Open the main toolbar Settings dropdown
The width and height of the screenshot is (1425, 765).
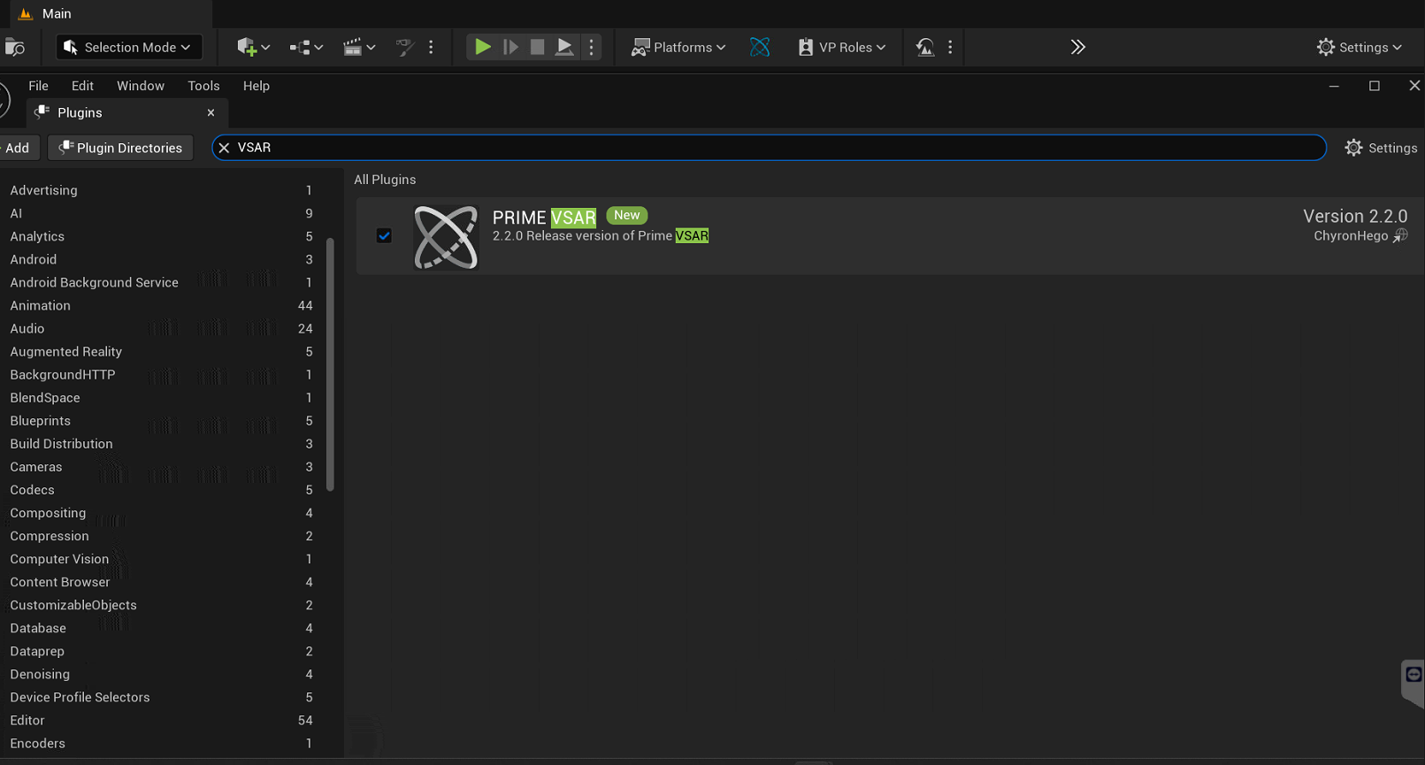click(x=1360, y=47)
